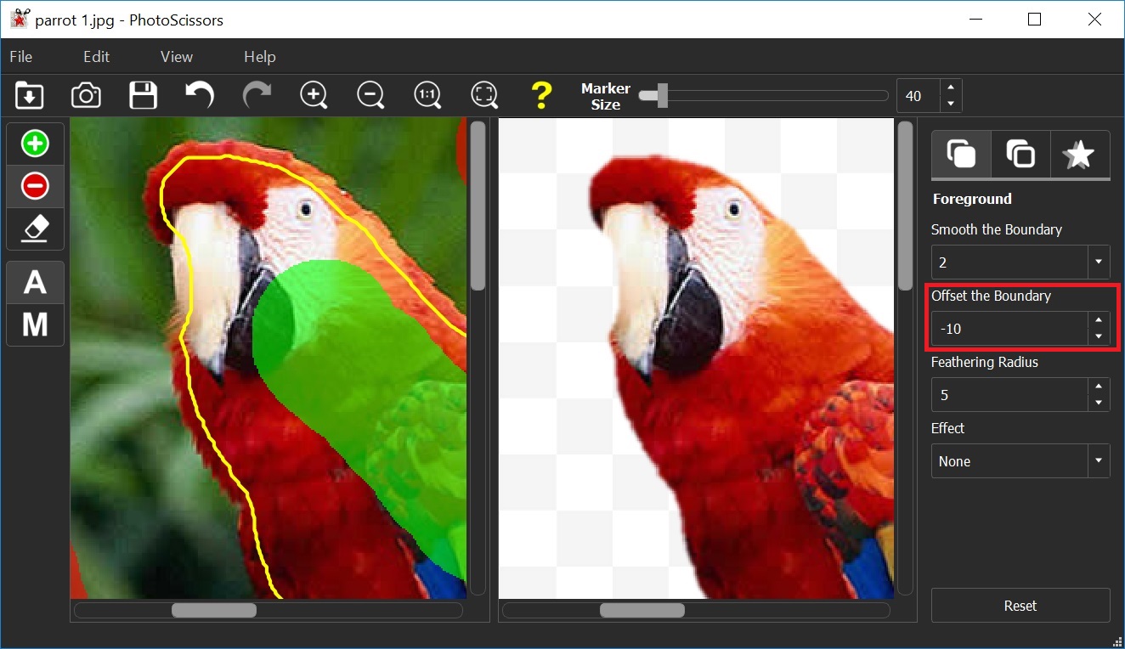
Task: Open the Edit menu
Action: coord(96,57)
